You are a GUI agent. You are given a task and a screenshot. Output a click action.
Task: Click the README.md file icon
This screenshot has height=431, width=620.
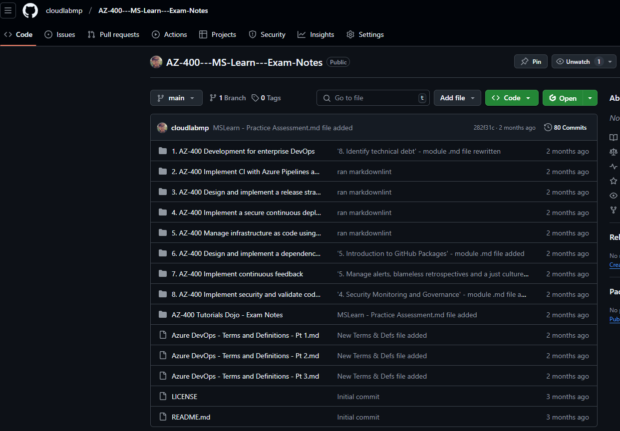click(163, 417)
